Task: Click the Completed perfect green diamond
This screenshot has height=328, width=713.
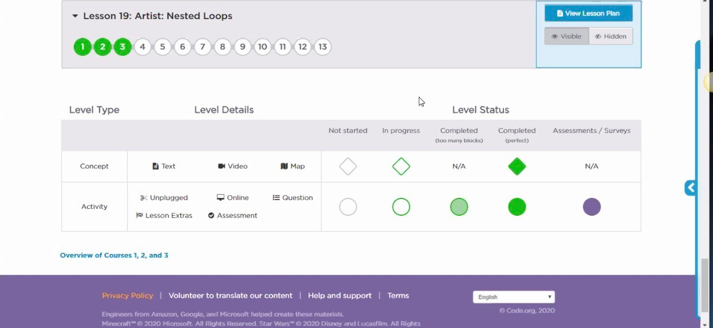Action: (x=517, y=167)
